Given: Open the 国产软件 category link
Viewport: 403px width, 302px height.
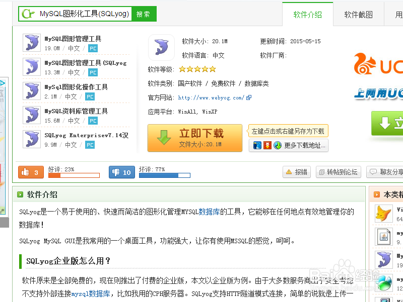Looking at the screenshot, I should [190, 83].
